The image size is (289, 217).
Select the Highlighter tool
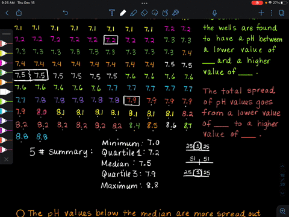click(x=134, y=13)
